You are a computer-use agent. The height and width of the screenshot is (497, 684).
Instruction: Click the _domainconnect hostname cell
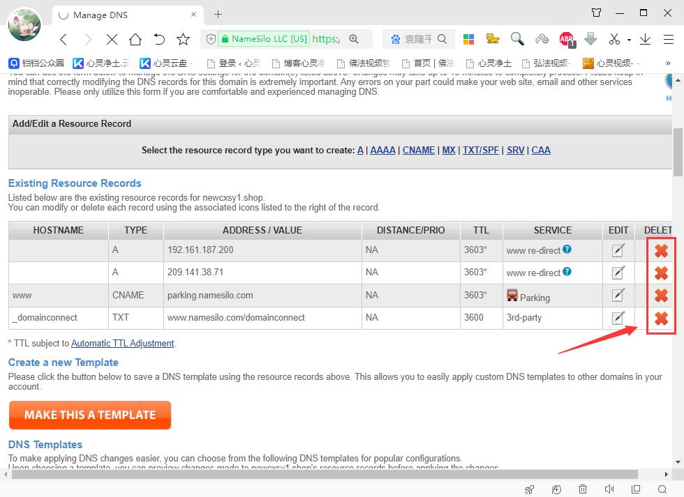pyautogui.click(x=58, y=318)
